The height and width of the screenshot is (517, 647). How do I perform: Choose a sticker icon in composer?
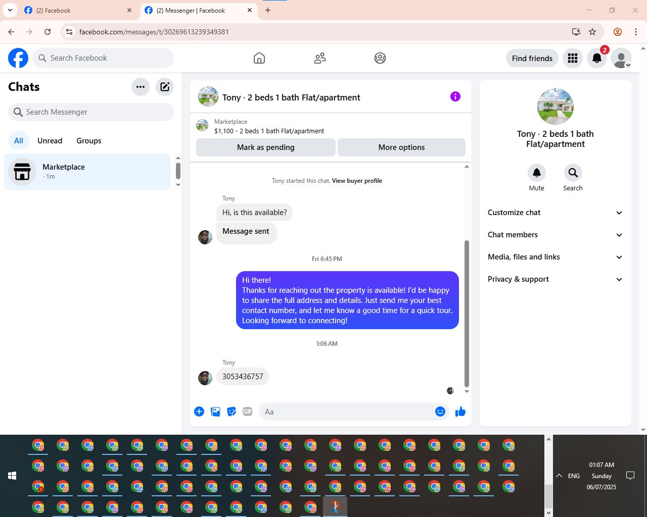[232, 411]
